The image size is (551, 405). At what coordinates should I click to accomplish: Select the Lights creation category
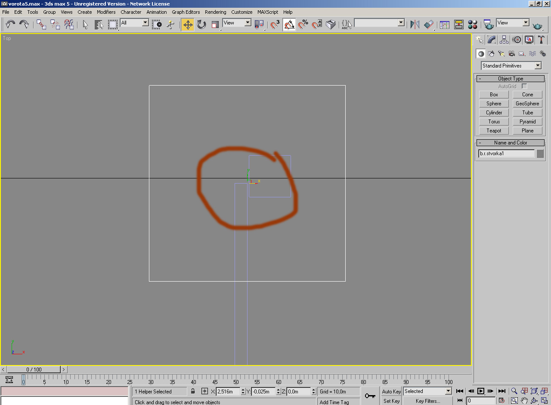point(501,54)
